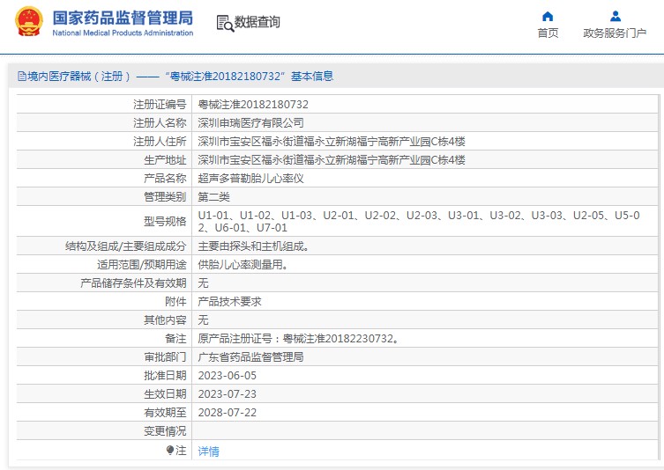Click 无 value in 其他内容 row
664x470 pixels.
pos(204,320)
